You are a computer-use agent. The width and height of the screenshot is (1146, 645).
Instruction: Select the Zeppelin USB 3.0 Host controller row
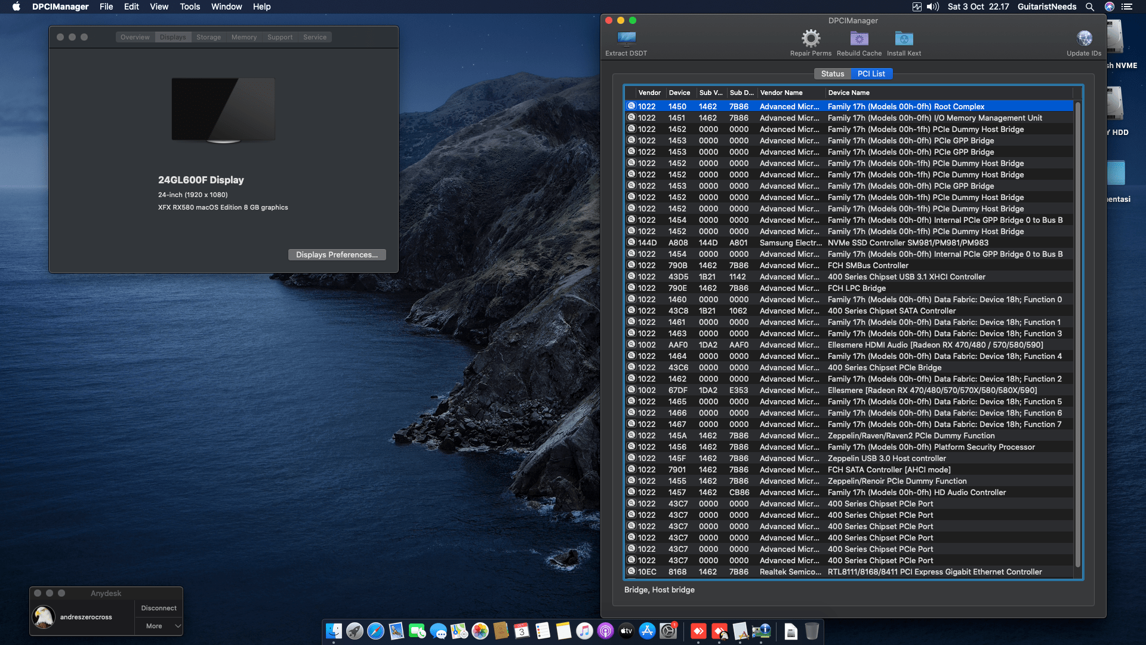click(x=849, y=458)
